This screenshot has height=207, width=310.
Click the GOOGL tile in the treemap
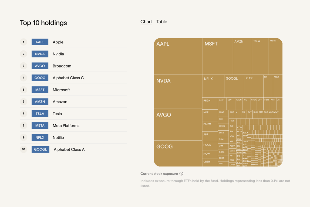[x=234, y=86]
